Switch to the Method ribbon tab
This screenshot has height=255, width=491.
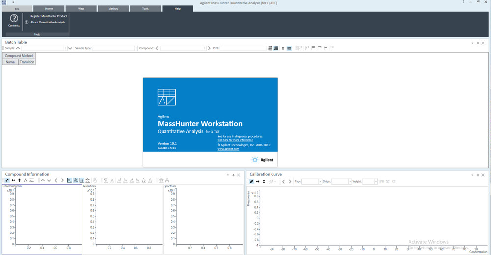click(113, 9)
